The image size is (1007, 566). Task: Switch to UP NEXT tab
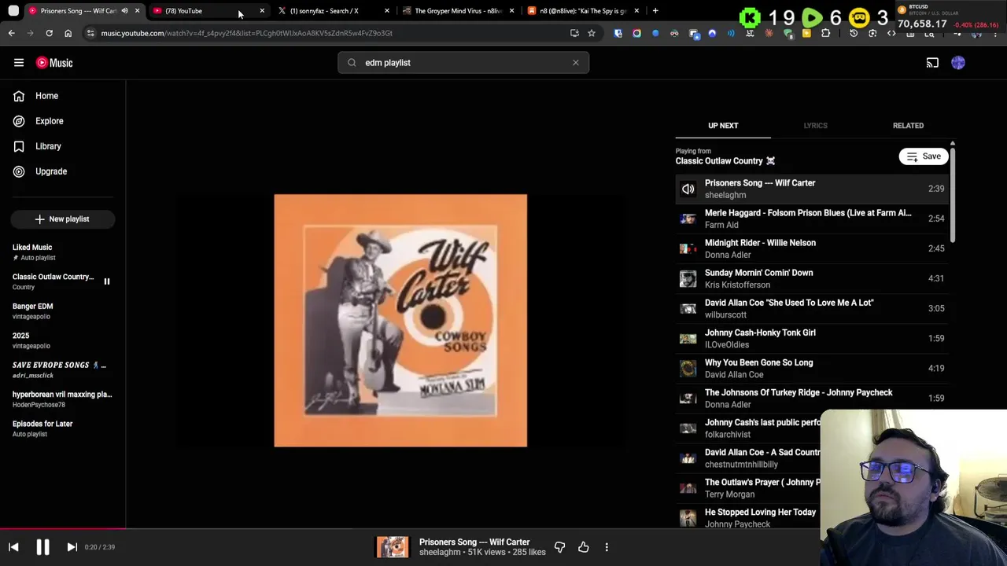coord(723,126)
